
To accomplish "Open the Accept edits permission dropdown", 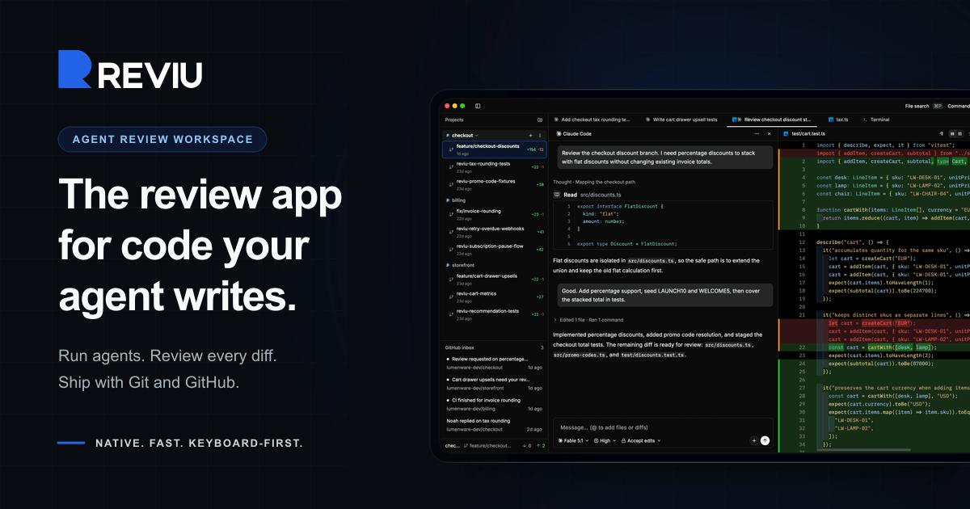I will coord(641,440).
